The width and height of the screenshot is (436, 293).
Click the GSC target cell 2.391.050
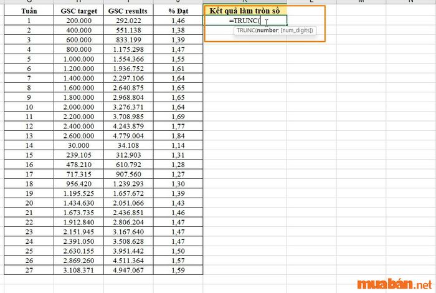pyautogui.click(x=78, y=241)
